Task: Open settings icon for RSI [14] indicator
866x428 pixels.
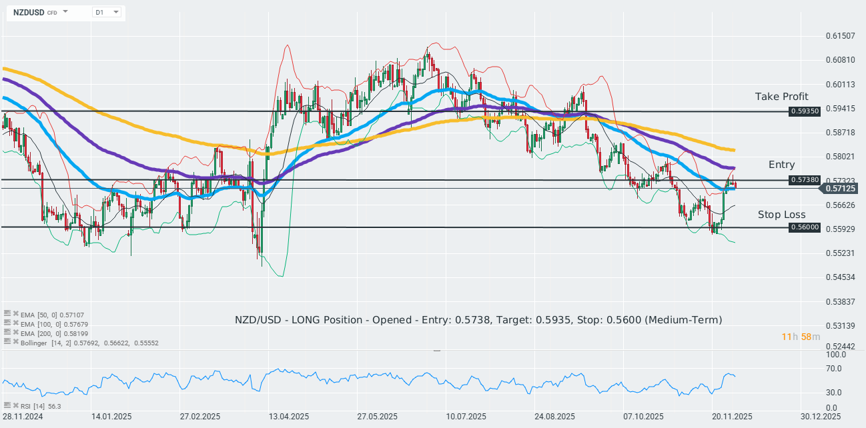Action: [7, 405]
